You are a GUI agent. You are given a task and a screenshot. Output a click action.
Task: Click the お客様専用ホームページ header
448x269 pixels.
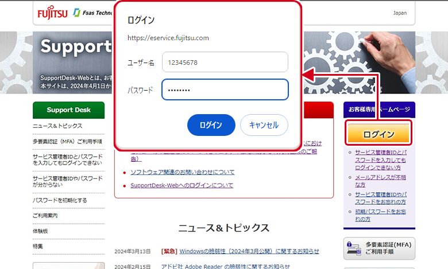(379, 110)
